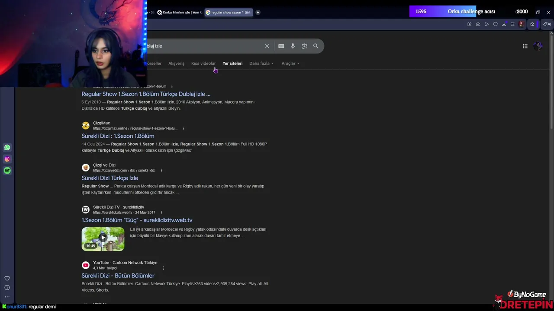Expand the Araçlar dropdown
Screen dimensions: 554x311
(x=290, y=63)
